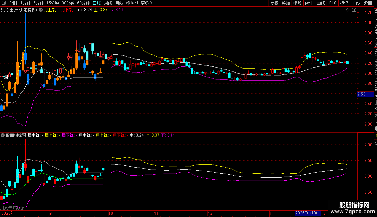Toggle right info panel icon in chart corner
Viewport: 377px width, 217px height.
click(x=354, y=10)
